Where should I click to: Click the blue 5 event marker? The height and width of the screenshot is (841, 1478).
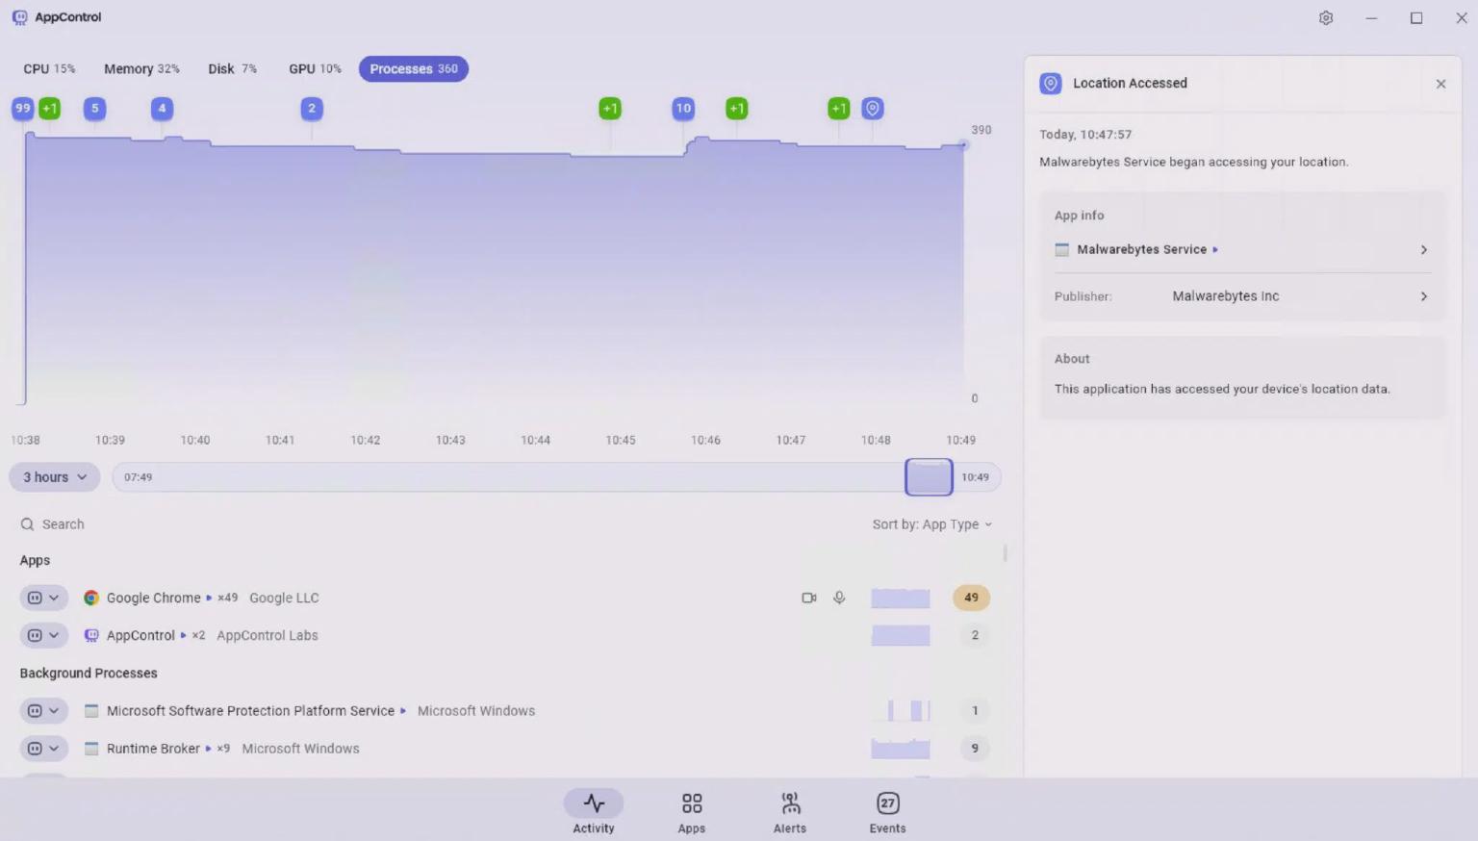coord(94,109)
